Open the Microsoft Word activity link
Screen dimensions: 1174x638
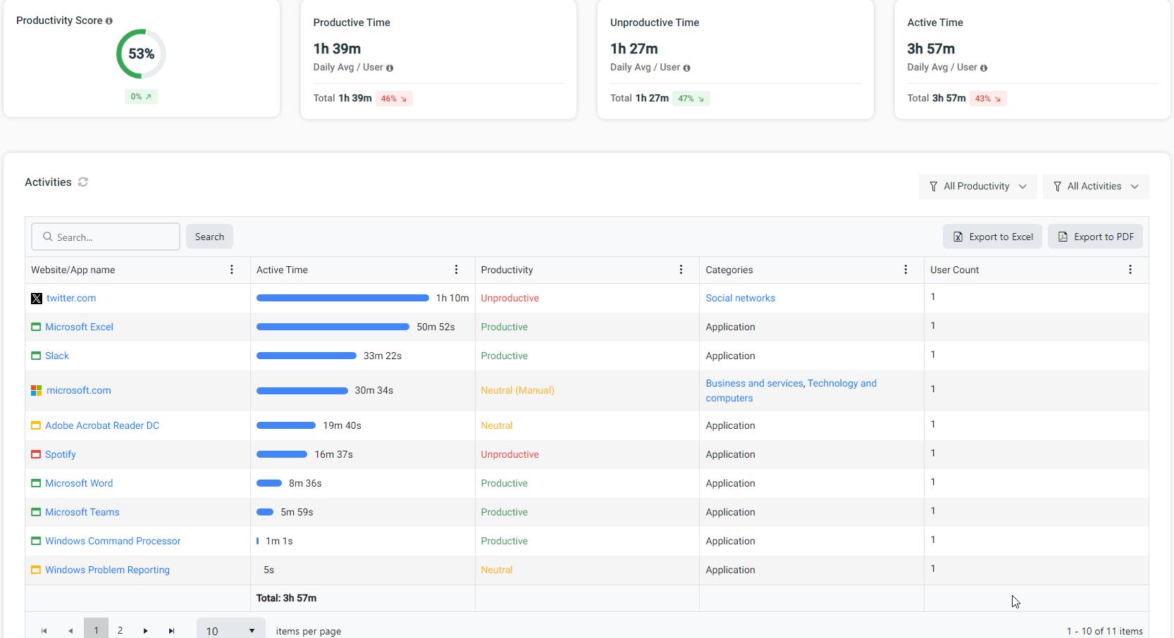pos(79,484)
